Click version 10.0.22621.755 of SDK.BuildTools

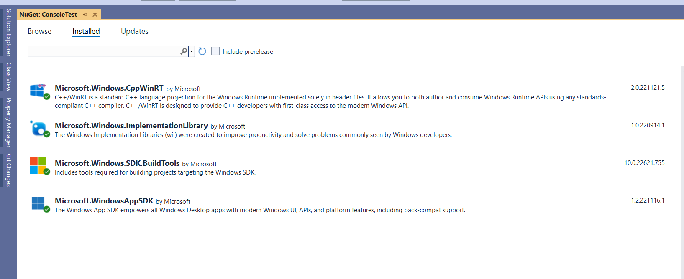644,163
